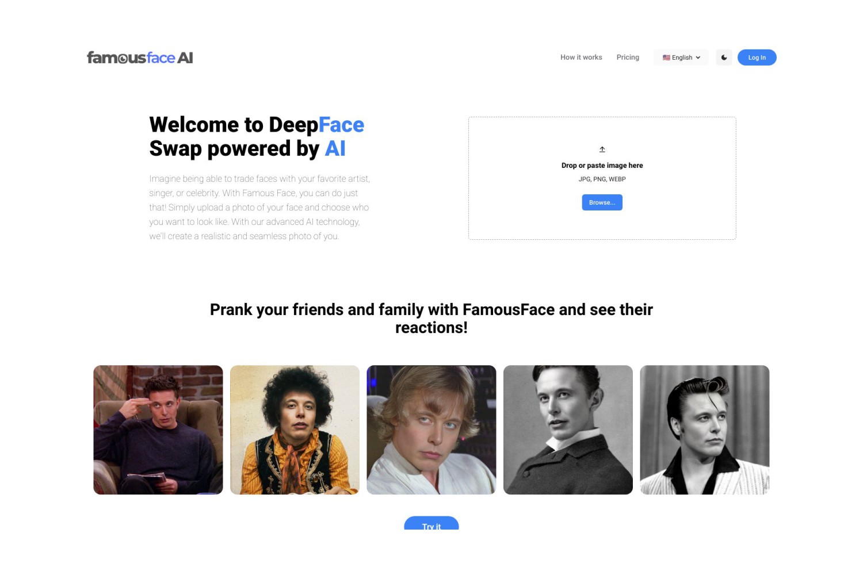Viewport: 863px width, 575px height.
Task: Click the 'Welcome to DeepFace Swap' heading
Action: tap(257, 137)
